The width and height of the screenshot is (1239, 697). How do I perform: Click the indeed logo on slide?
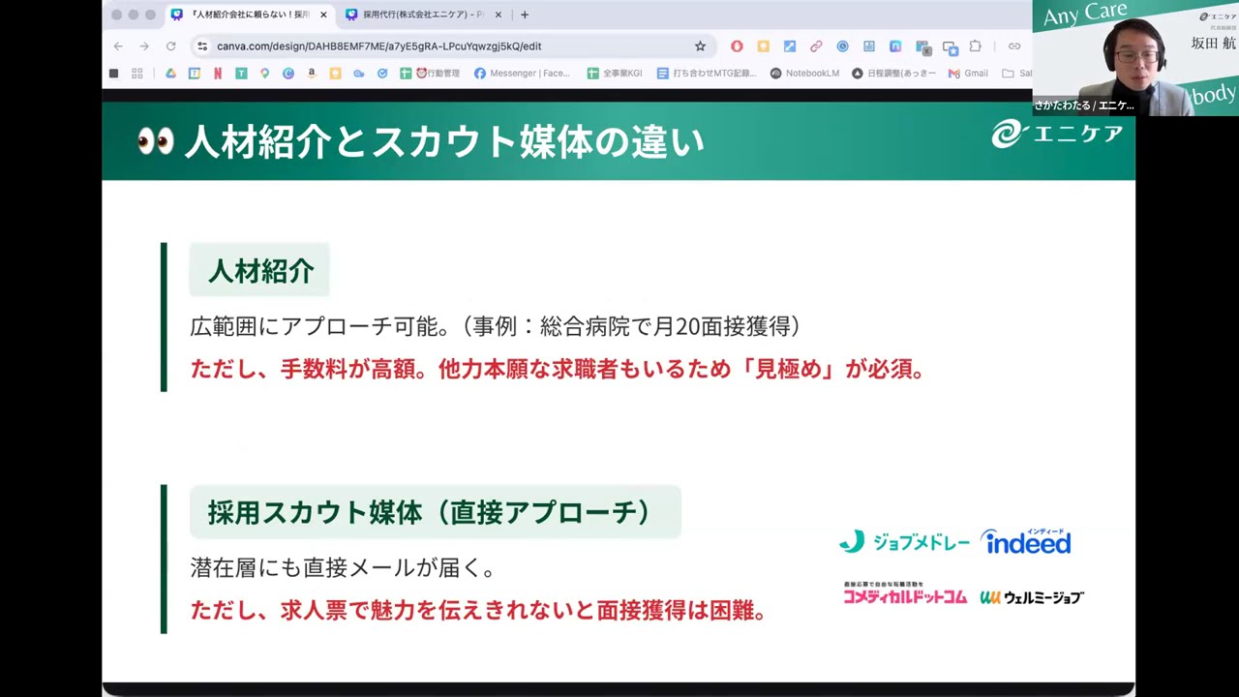pos(1026,541)
